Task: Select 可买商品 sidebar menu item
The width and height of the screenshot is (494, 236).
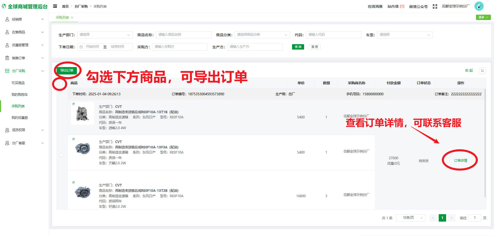Action: (18, 83)
